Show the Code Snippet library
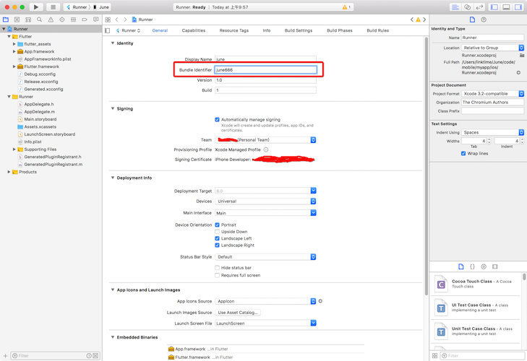 tap(472, 266)
